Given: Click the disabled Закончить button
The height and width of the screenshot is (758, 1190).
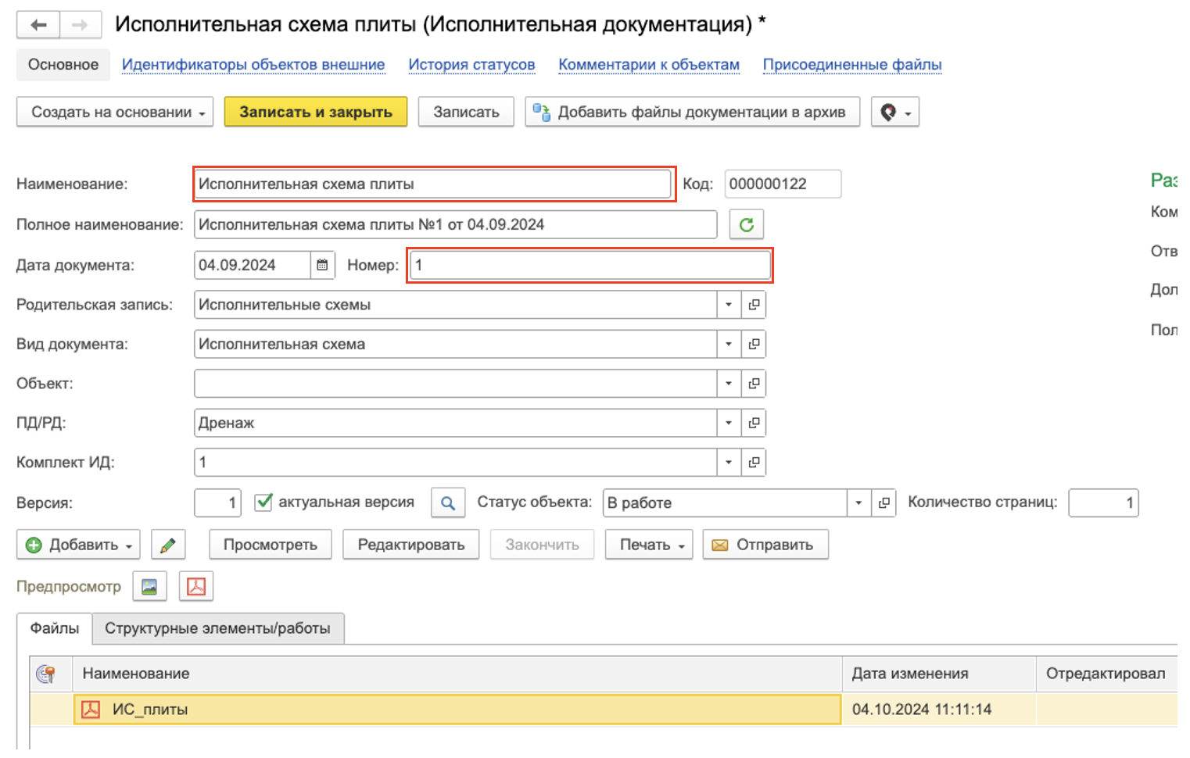Looking at the screenshot, I should pyautogui.click(x=542, y=545).
